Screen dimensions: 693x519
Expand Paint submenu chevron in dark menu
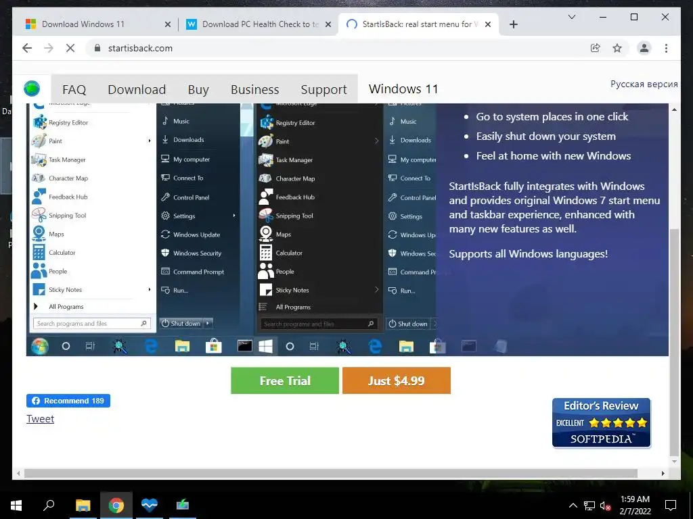coord(376,141)
